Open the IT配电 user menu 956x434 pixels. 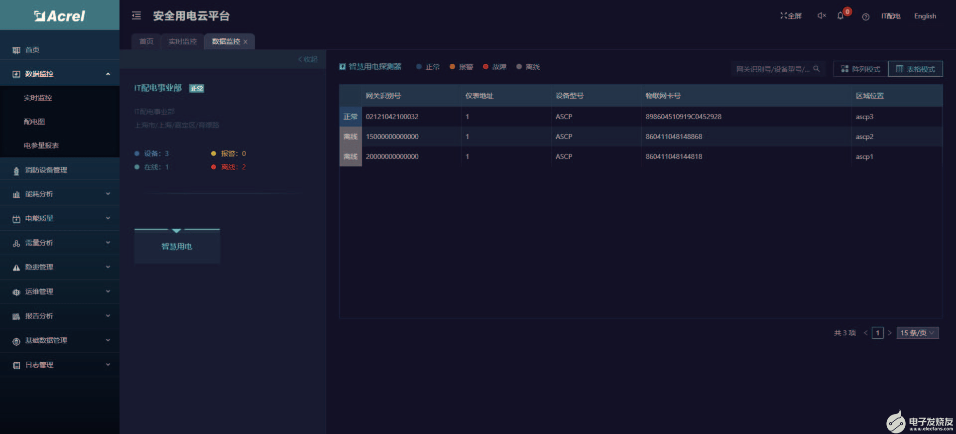tap(891, 16)
